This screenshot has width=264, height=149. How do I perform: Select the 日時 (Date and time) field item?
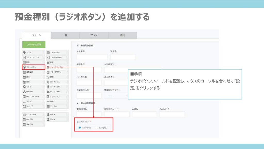34,82
